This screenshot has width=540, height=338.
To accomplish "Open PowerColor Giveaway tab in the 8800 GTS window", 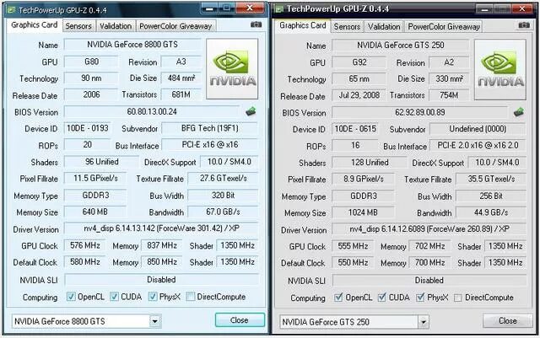I will [175, 26].
